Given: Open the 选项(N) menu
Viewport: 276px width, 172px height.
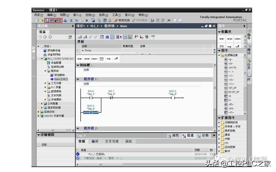Looking at the screenshot, I should [x=103, y=15].
